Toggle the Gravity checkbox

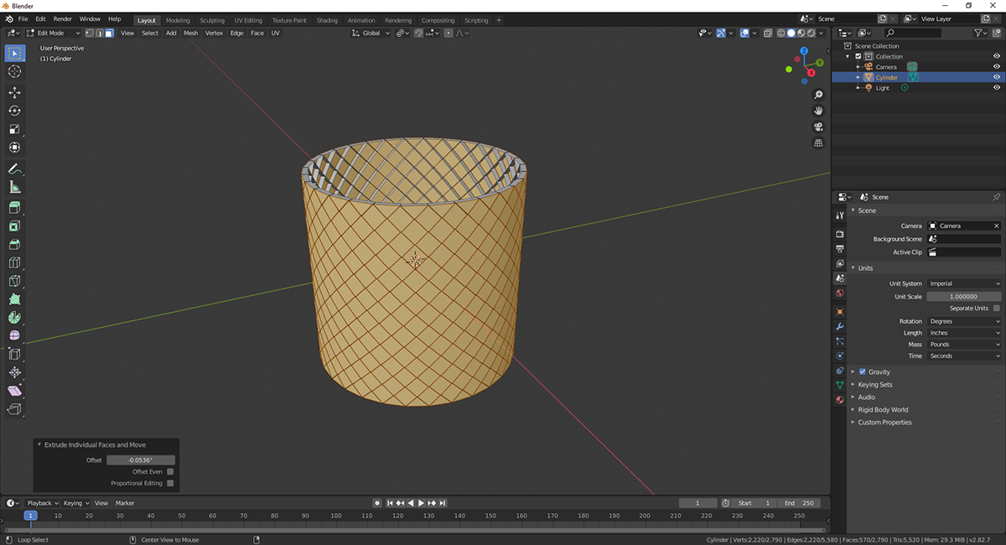(863, 371)
